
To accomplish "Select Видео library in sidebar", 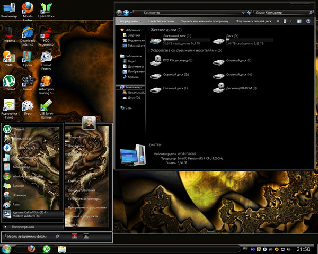I will (130, 61).
